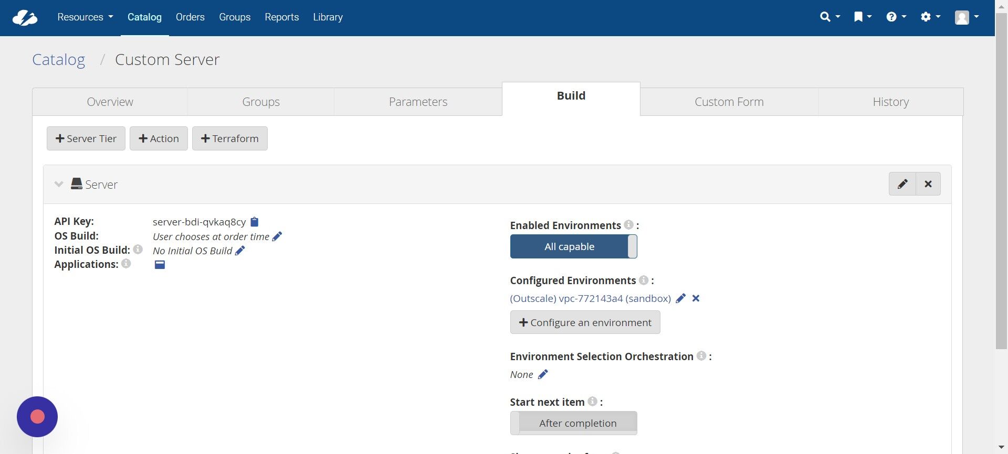Remove the Server tier with the X button
Viewport: 1008px width, 454px height.
point(928,184)
